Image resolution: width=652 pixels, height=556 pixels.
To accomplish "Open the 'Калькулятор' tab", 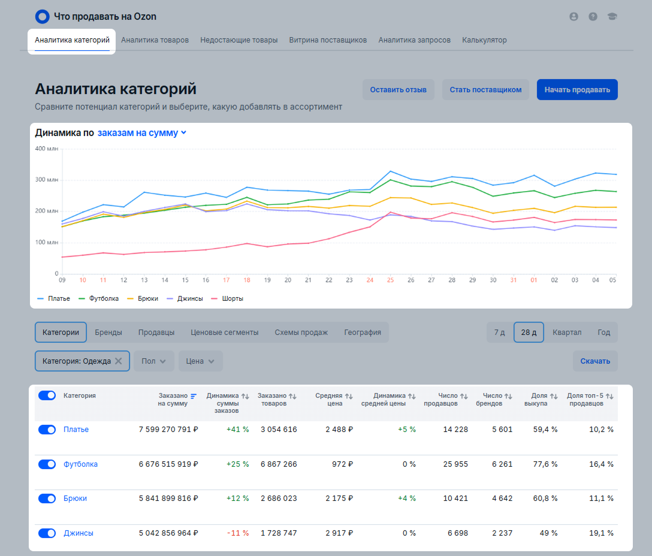I will pyautogui.click(x=484, y=40).
